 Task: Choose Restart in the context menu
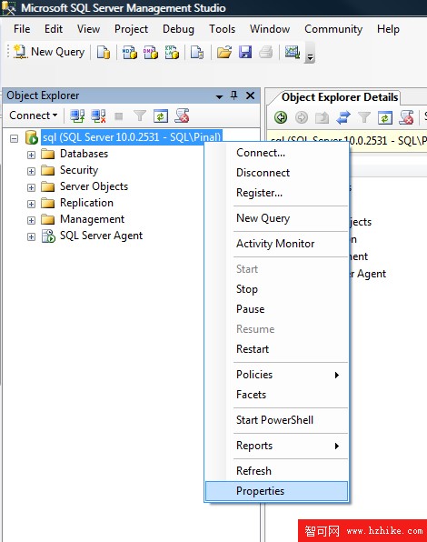[x=276, y=349]
